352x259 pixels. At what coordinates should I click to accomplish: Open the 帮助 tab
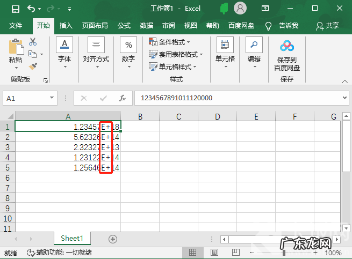(x=213, y=26)
